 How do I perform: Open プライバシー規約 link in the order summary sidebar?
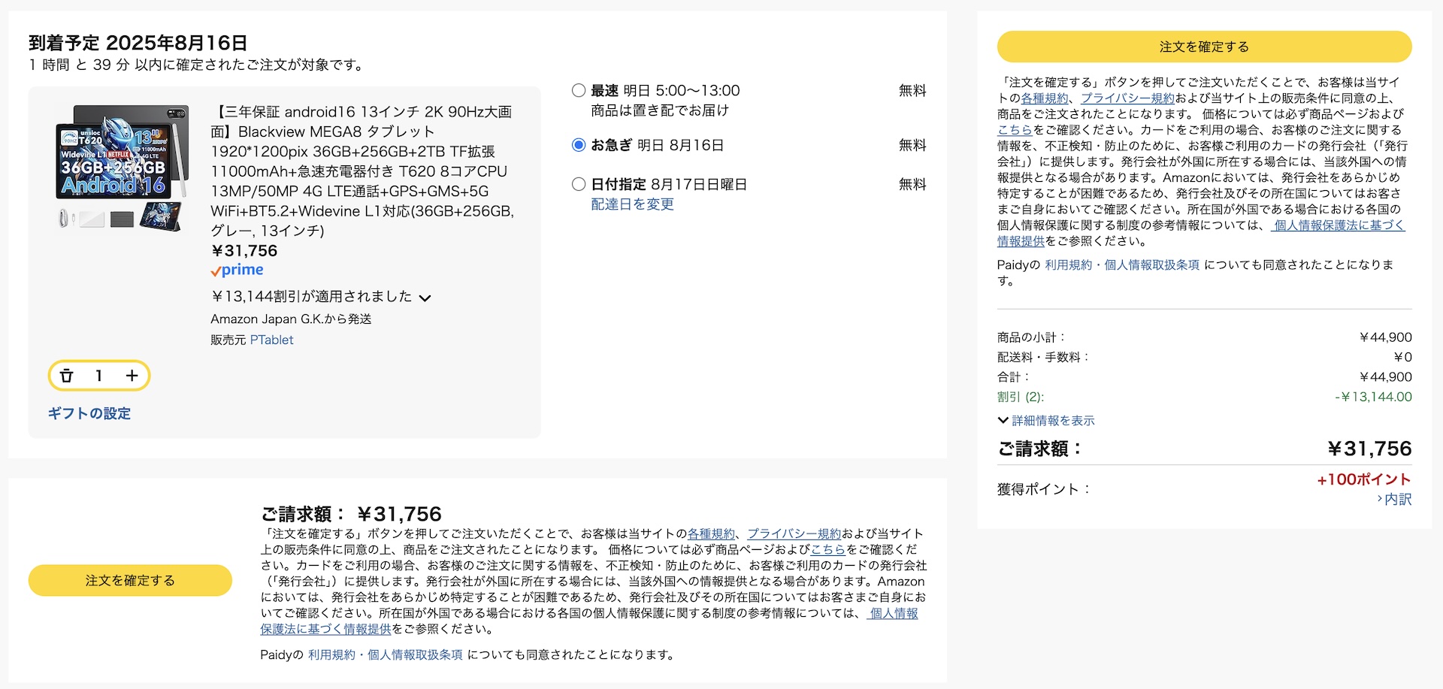click(x=1127, y=98)
